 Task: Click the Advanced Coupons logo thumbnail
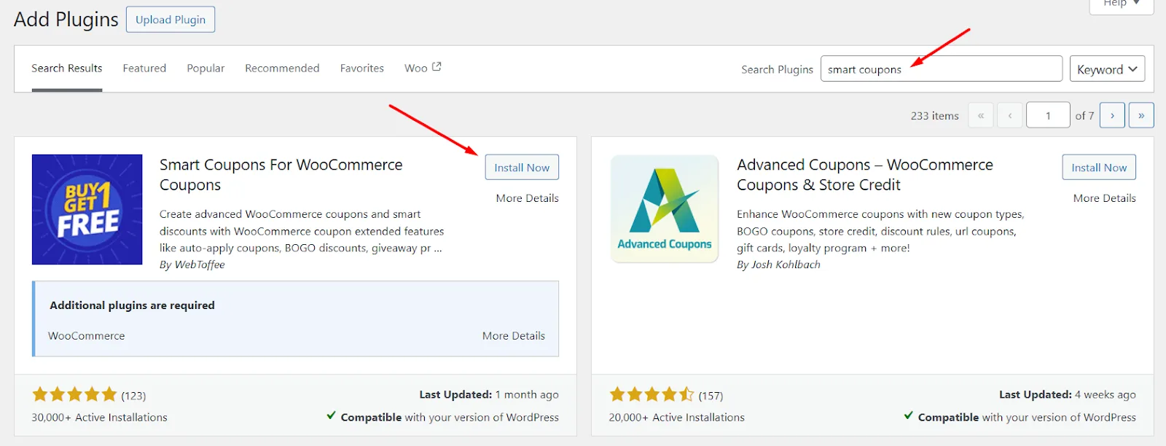(x=665, y=209)
